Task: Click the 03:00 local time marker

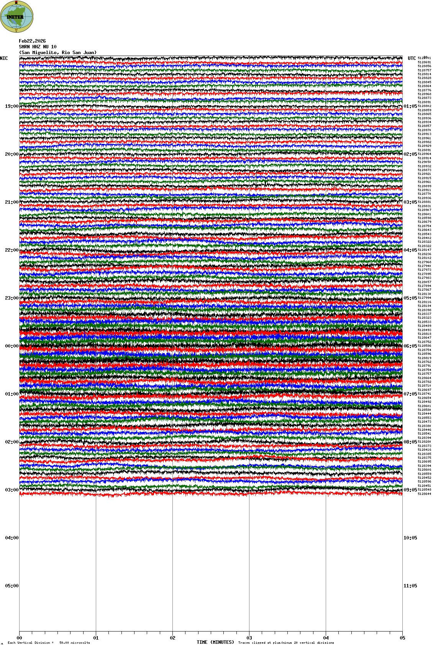Action: [x=11, y=490]
